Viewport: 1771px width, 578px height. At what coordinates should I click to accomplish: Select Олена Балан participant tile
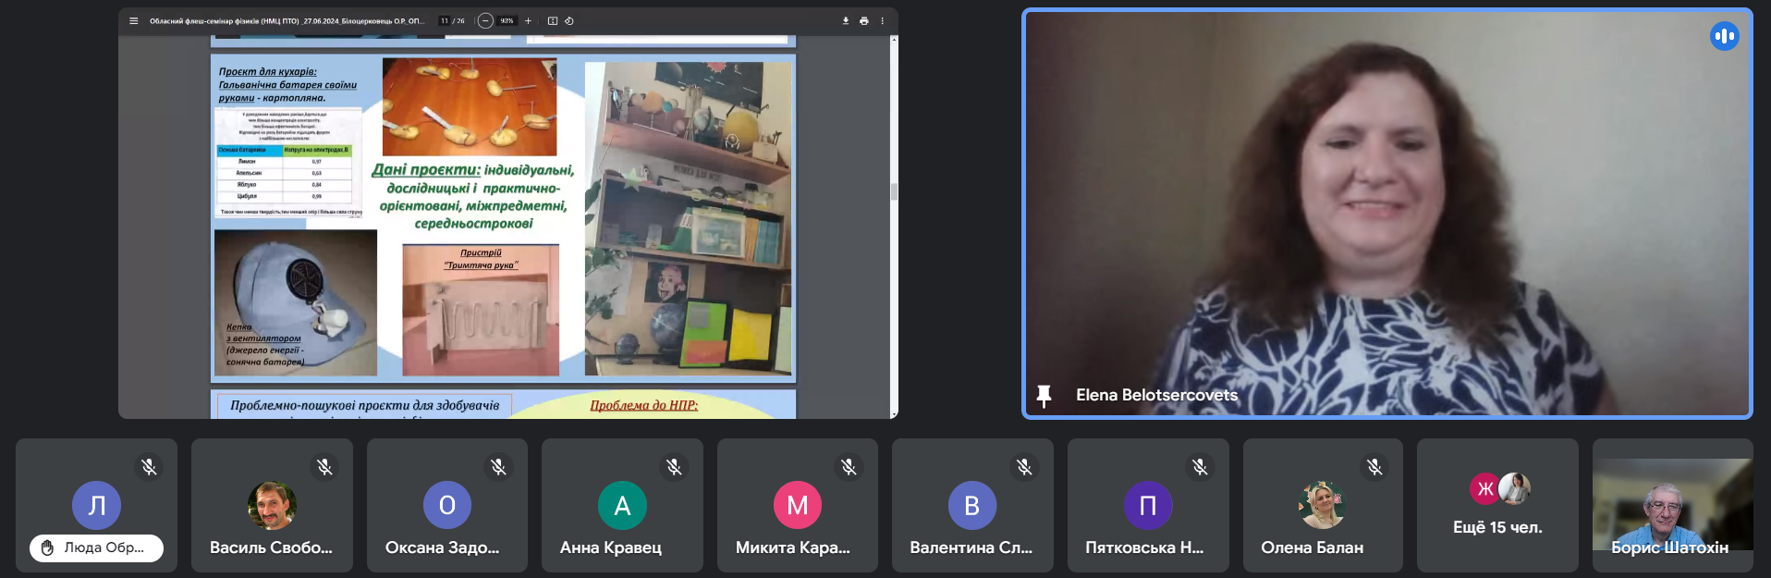pyautogui.click(x=1322, y=505)
